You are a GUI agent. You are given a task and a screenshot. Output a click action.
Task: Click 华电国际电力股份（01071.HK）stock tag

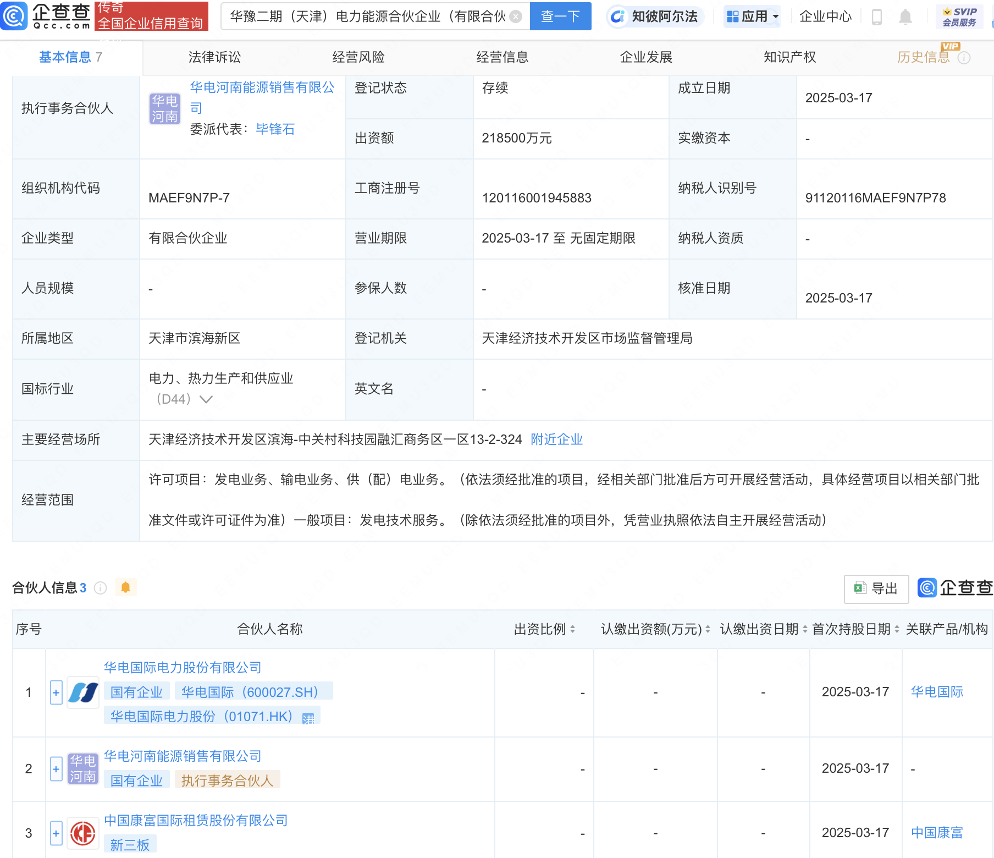pos(212,716)
